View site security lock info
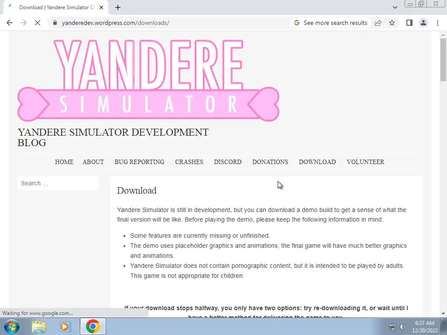The width and height of the screenshot is (447, 335). (55, 23)
